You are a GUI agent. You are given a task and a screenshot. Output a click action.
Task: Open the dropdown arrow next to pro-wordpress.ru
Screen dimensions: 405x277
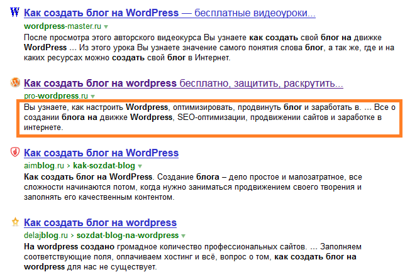[x=92, y=97]
